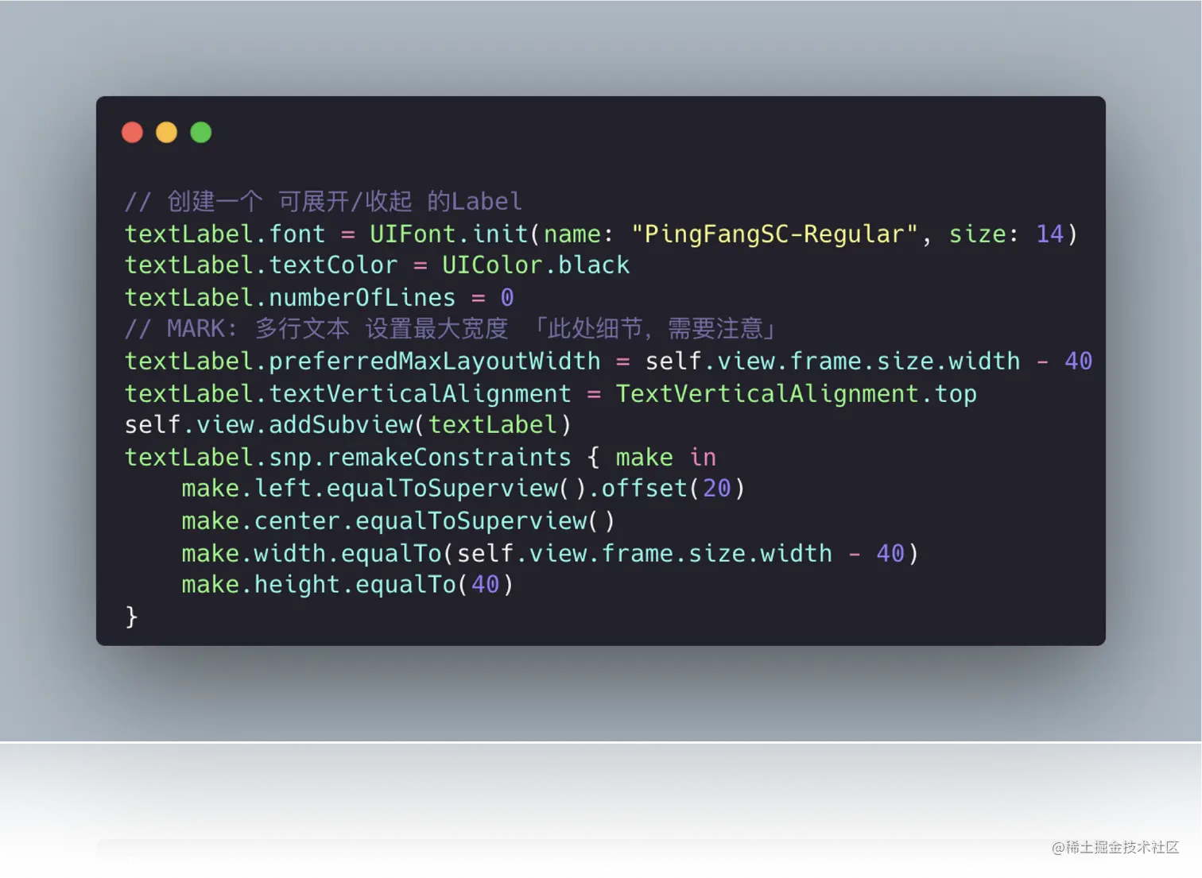Click the 40 after self.view.frame.size.width minus
Image resolution: width=1202 pixels, height=878 pixels.
tap(1078, 362)
